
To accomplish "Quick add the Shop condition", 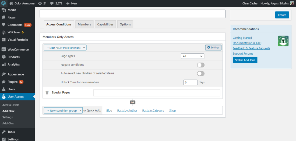I will tap(172, 110).
